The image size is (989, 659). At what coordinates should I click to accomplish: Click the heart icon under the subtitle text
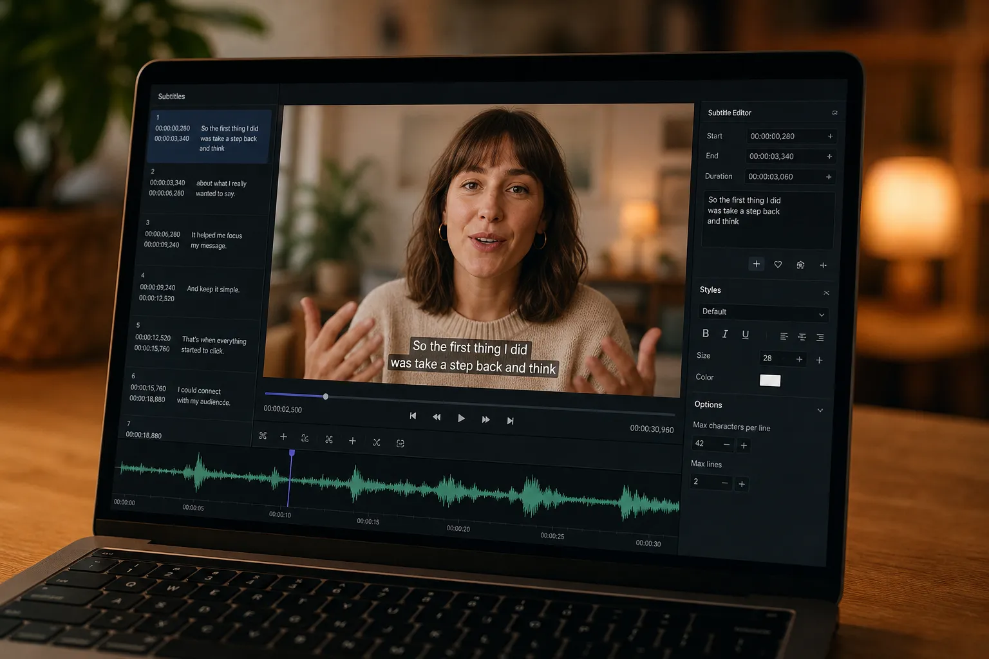[778, 265]
